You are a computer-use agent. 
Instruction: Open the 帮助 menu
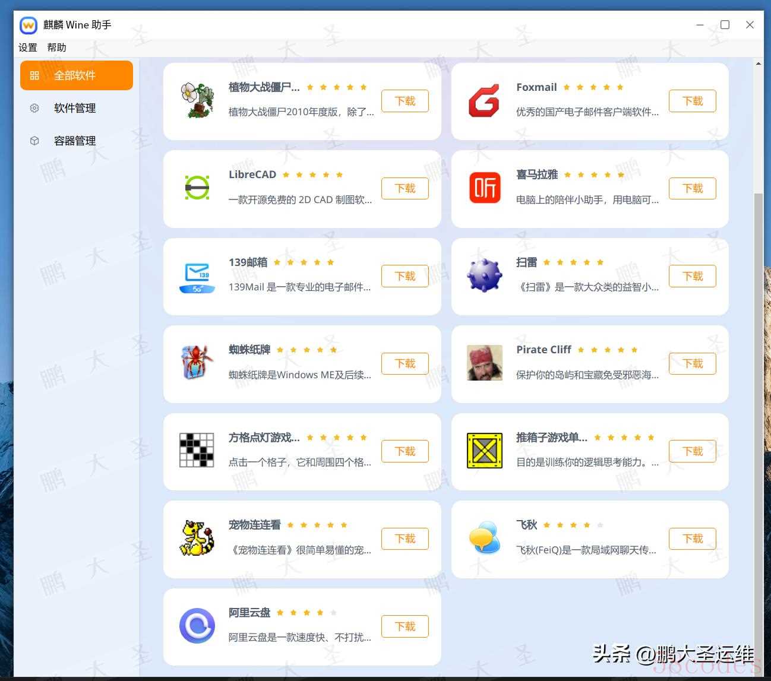point(57,47)
